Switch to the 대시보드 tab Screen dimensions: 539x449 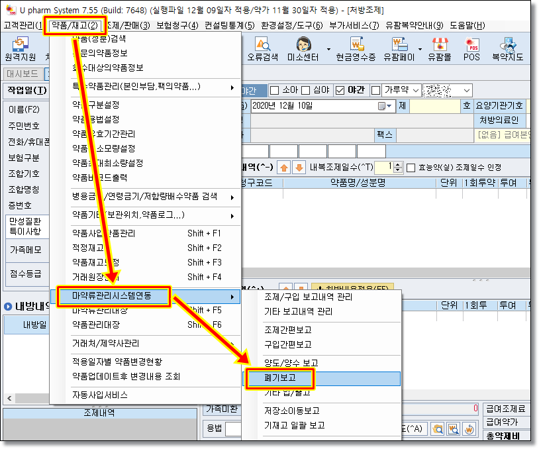click(x=21, y=74)
